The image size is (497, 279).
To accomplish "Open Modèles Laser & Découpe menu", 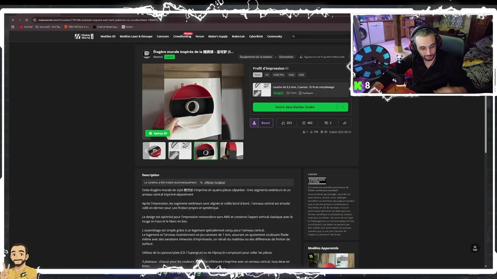I will pyautogui.click(x=136, y=36).
